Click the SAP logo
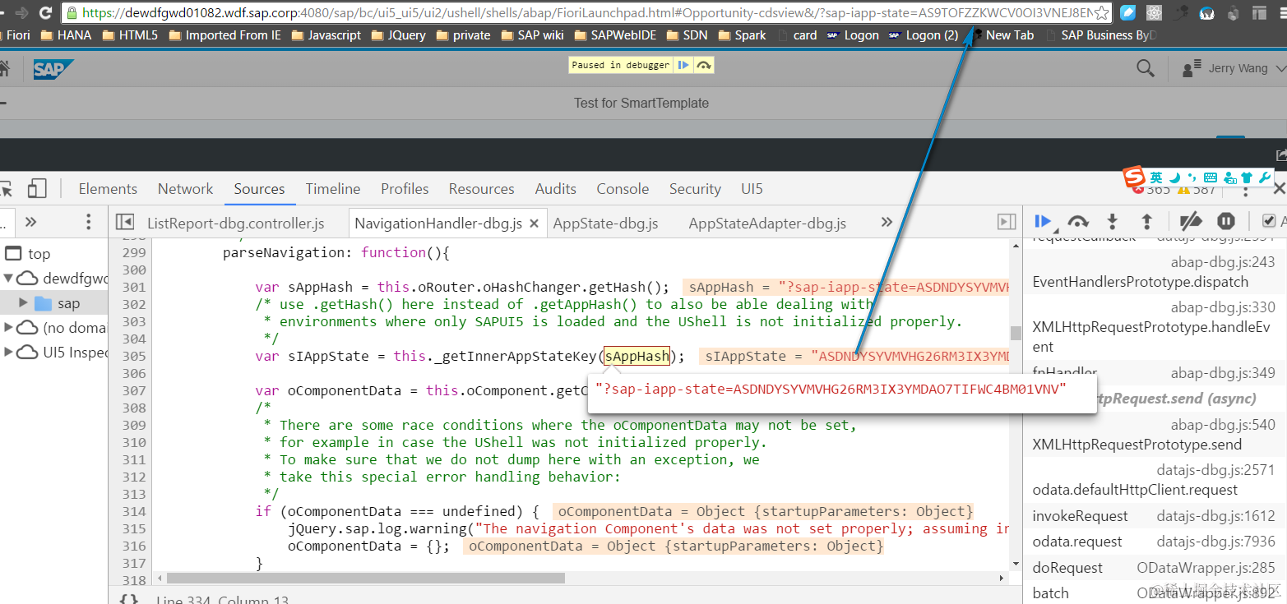 pos(53,69)
